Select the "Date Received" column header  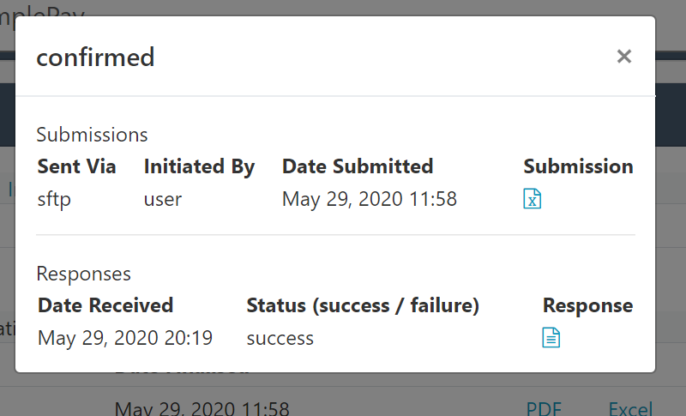click(x=105, y=305)
